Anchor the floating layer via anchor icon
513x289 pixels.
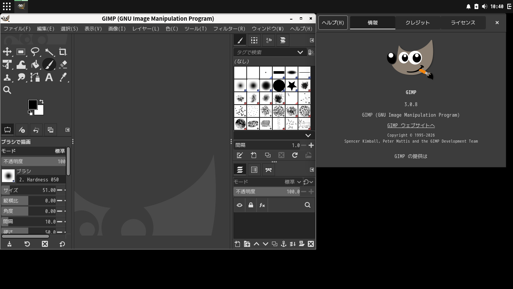coord(283,244)
